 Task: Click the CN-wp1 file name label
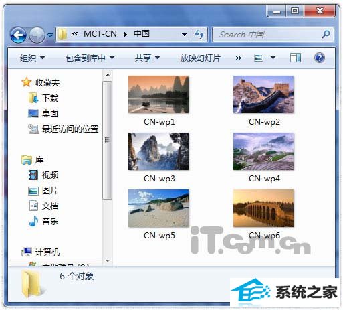pyautogui.click(x=159, y=122)
